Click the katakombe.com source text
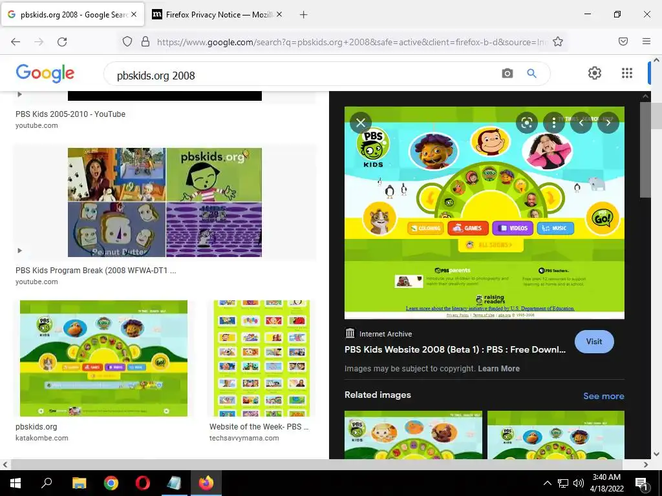The image size is (662, 496). [42, 438]
